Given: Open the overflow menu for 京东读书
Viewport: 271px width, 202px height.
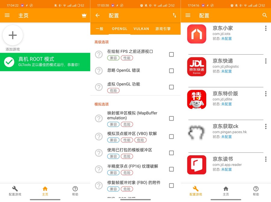Looking at the screenshot, I should [266, 159].
